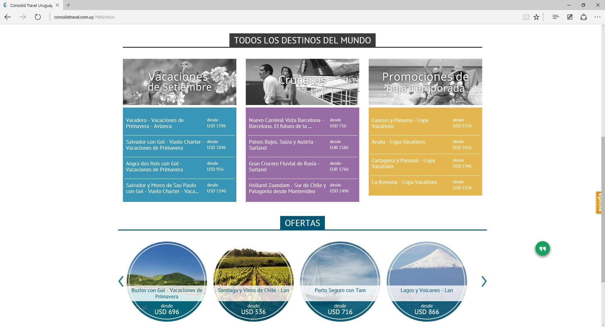Open Varadero - Vacaciones de Primavera offer
The height and width of the screenshot is (327, 605).
(155, 123)
